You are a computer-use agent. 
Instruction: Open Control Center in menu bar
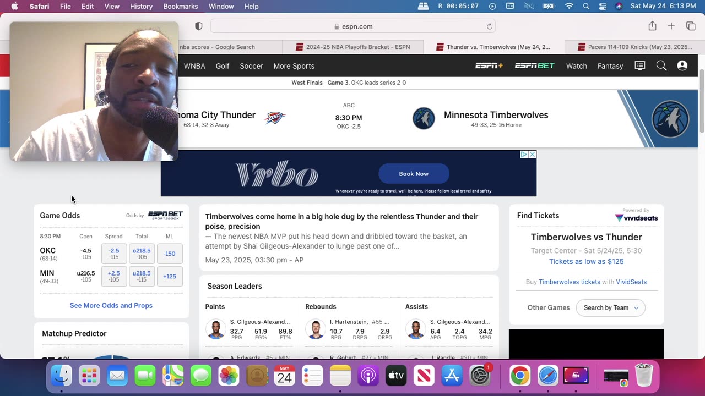click(603, 6)
